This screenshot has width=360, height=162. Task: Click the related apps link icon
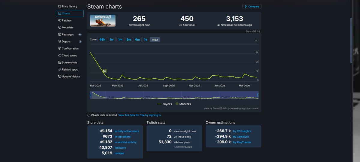click(x=60, y=69)
